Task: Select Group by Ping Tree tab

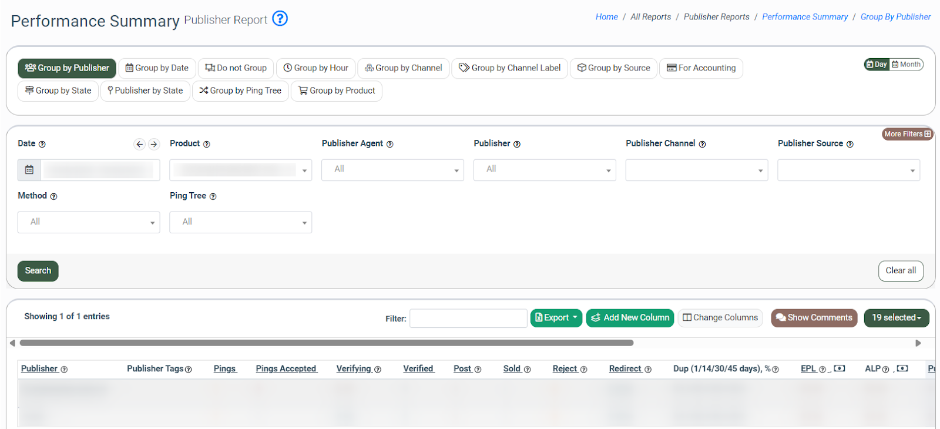Action: click(x=240, y=91)
